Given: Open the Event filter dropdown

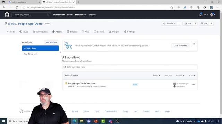Looking at the screenshot, I should [x=156, y=76].
